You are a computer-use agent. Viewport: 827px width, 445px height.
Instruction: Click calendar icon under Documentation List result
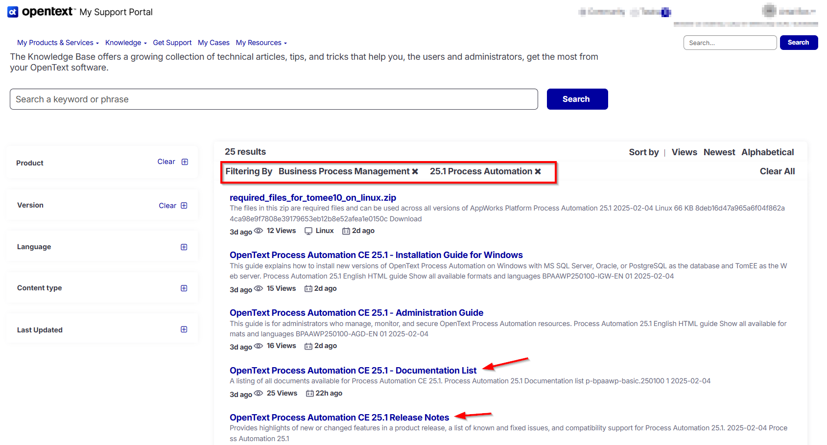click(309, 394)
